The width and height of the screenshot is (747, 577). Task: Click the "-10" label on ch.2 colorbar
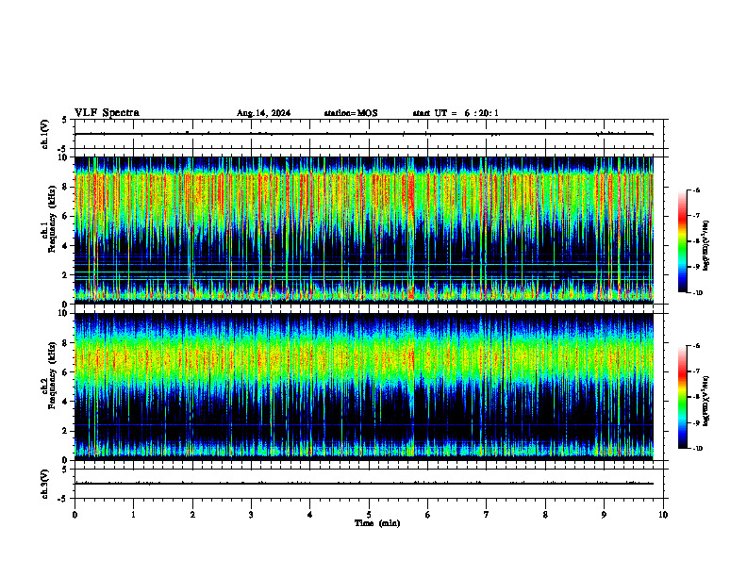696,448
